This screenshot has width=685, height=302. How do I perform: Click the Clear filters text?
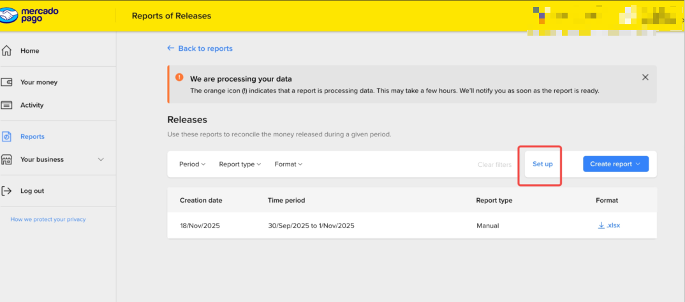pyautogui.click(x=494, y=164)
